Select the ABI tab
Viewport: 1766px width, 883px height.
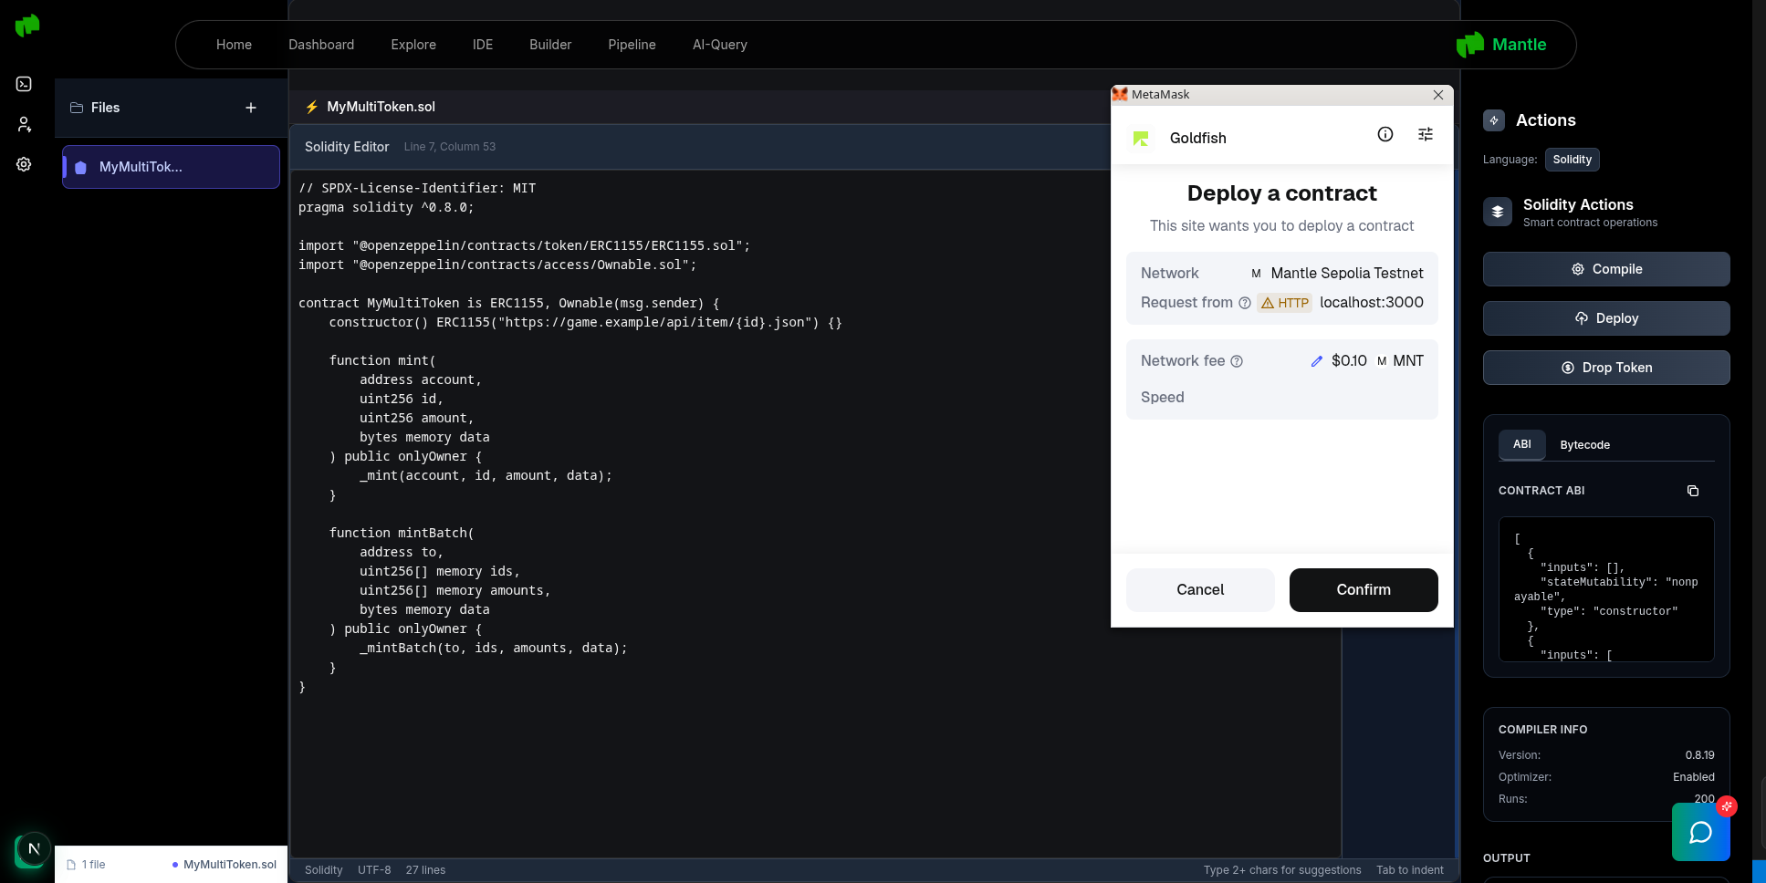[x=1521, y=444]
